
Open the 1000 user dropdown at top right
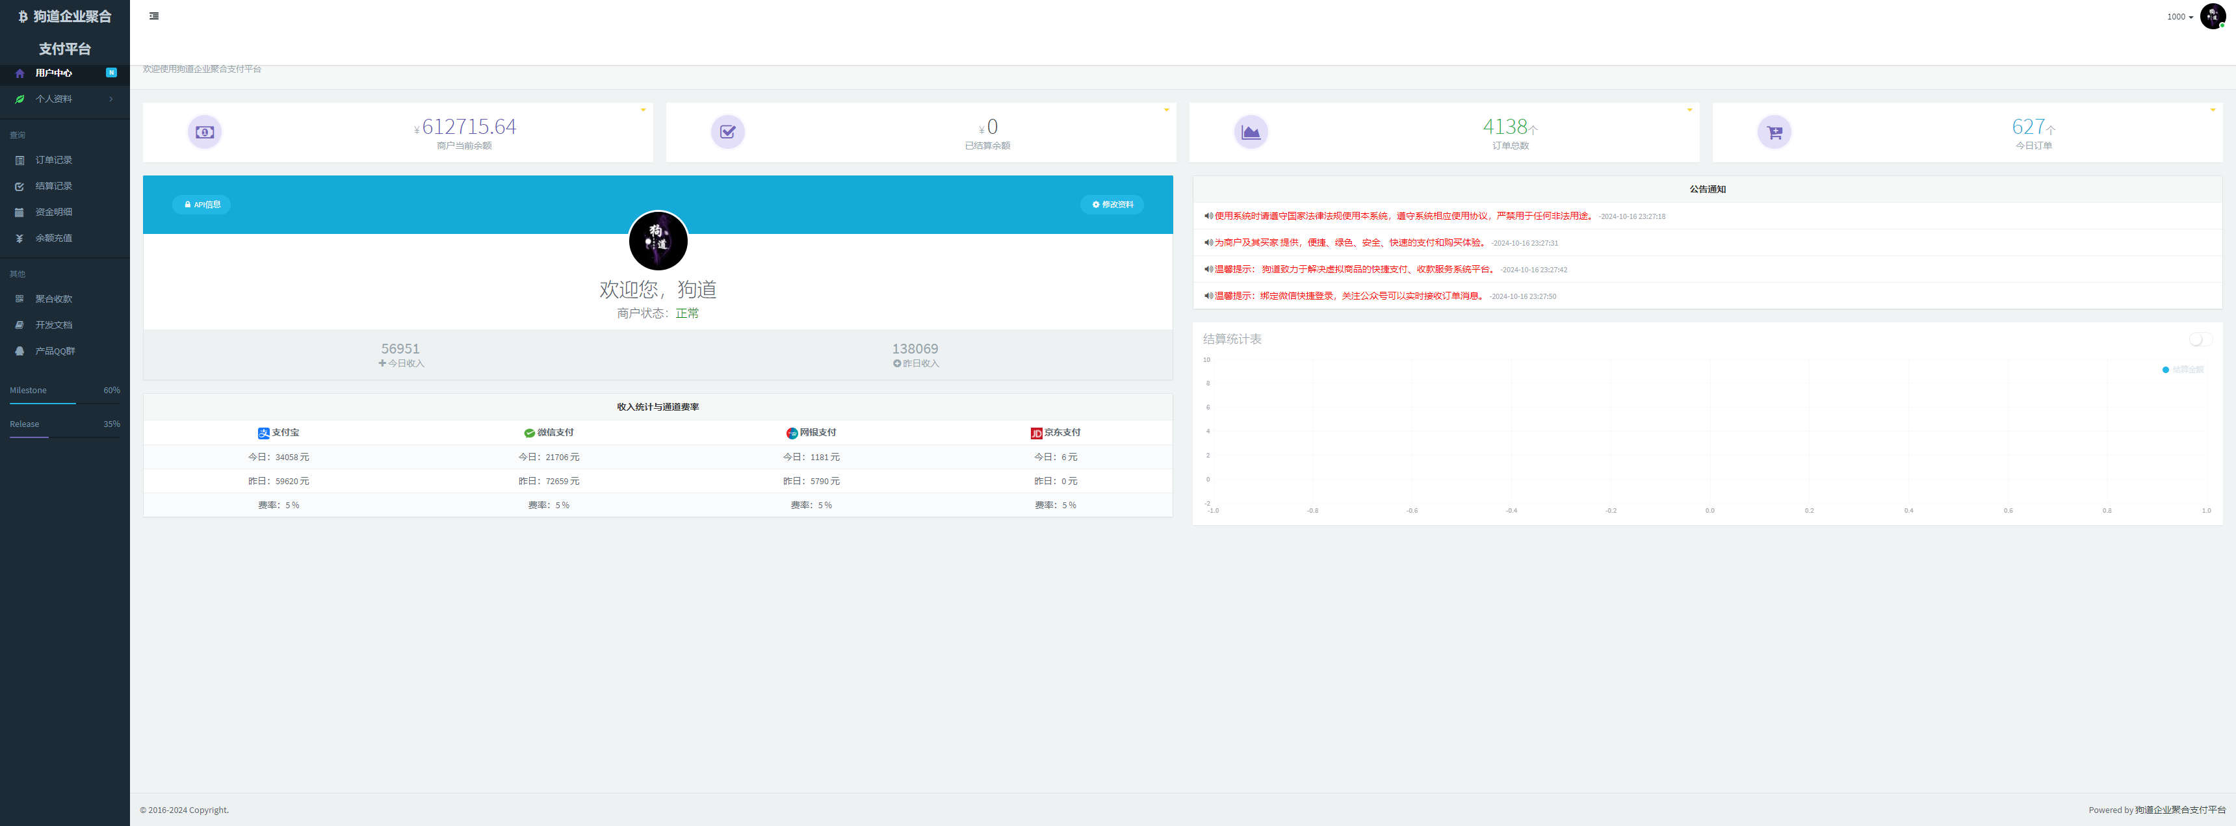2179,16
